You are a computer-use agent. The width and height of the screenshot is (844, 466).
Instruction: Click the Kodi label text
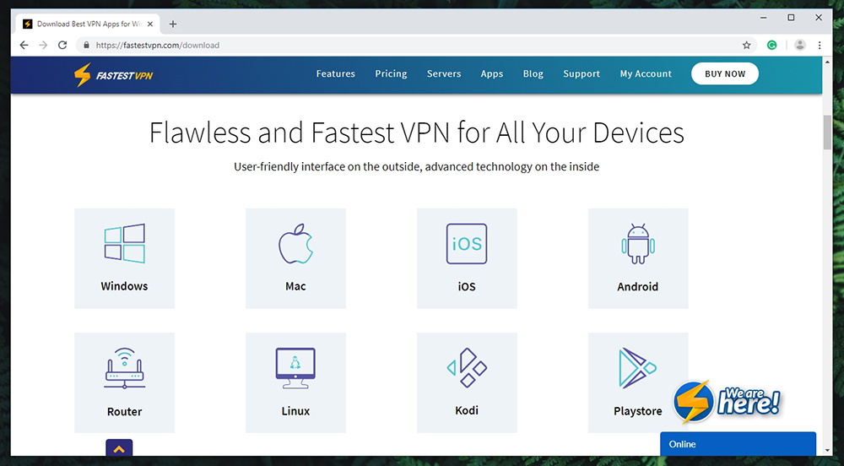[467, 410]
